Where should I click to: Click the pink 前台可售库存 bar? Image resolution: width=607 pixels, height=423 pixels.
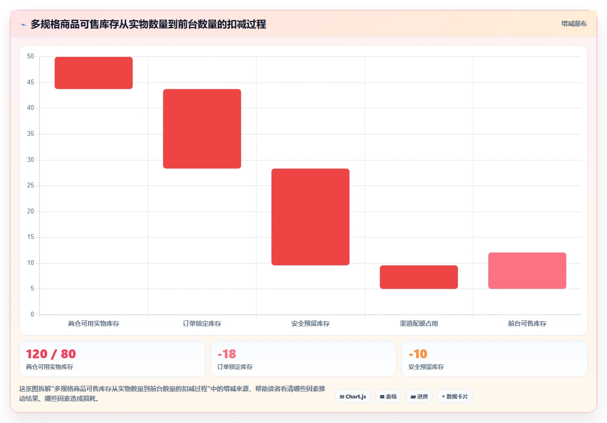528,271
